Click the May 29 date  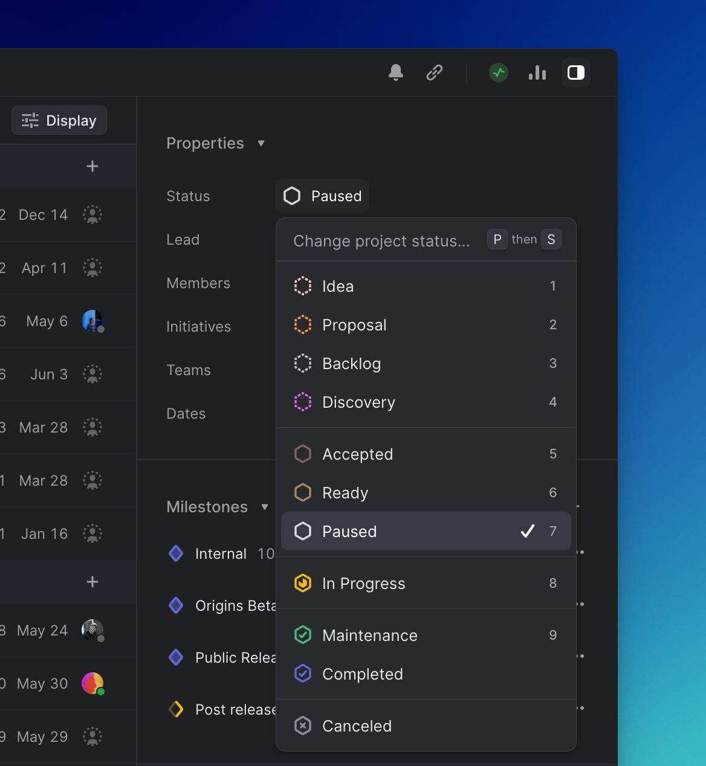pyautogui.click(x=42, y=736)
